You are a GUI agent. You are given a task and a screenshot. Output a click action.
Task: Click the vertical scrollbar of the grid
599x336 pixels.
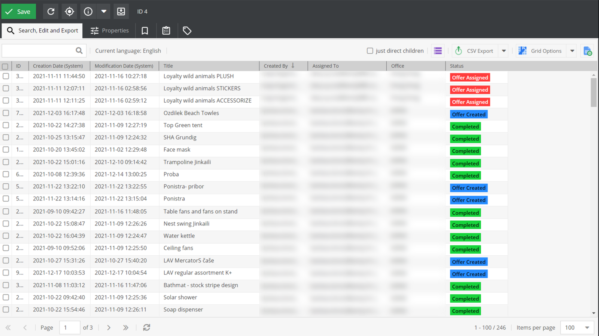point(594,93)
